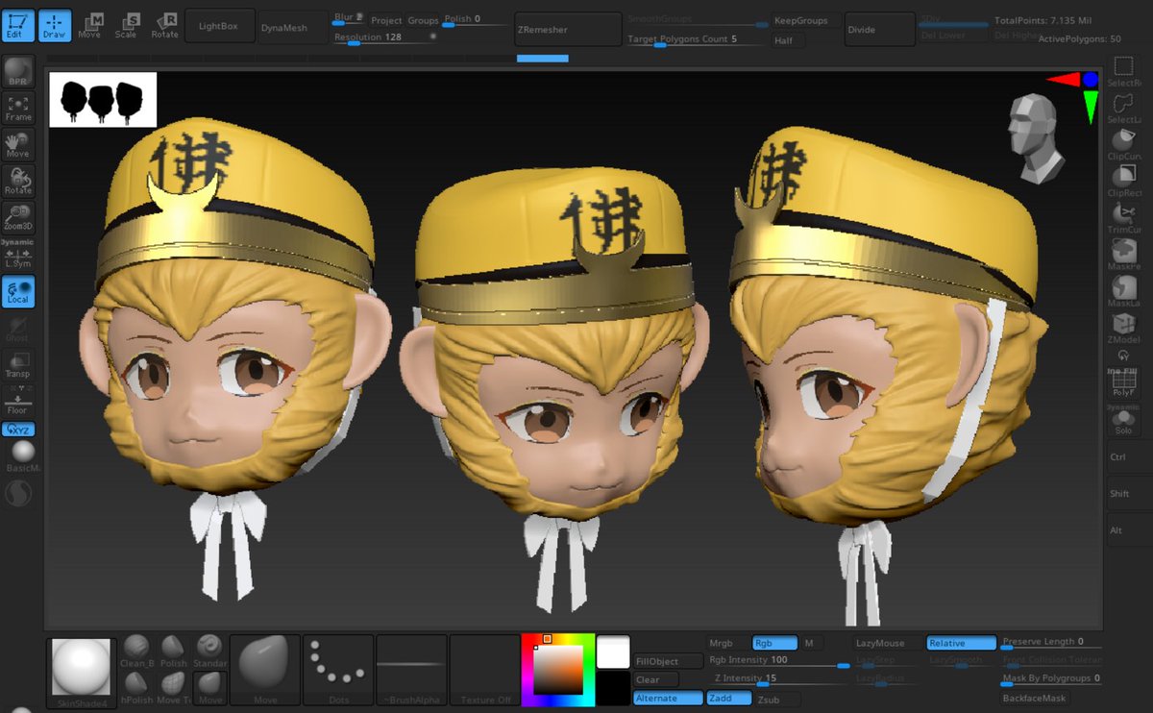Select the white main color swatch
Image resolution: width=1153 pixels, height=713 pixels.
pyautogui.click(x=613, y=652)
